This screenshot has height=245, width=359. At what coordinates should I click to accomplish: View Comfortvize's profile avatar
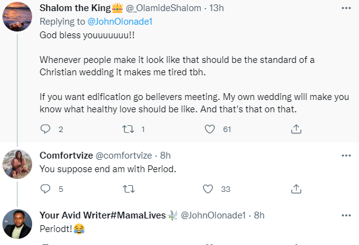(17, 164)
